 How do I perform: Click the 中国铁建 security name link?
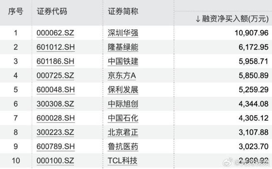click(123, 61)
